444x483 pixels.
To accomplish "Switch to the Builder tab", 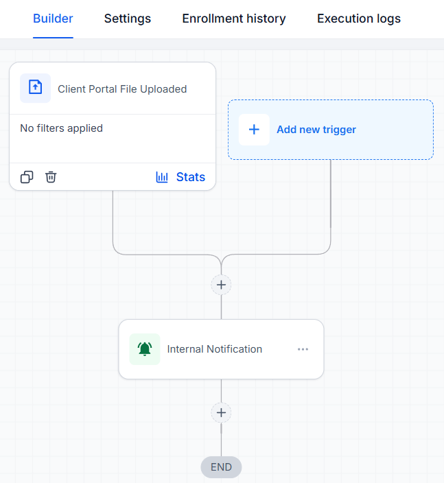I will 53,19.
